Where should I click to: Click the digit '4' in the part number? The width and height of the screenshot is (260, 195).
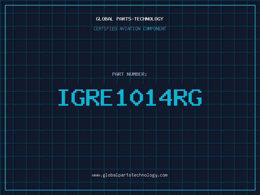coord(166,97)
